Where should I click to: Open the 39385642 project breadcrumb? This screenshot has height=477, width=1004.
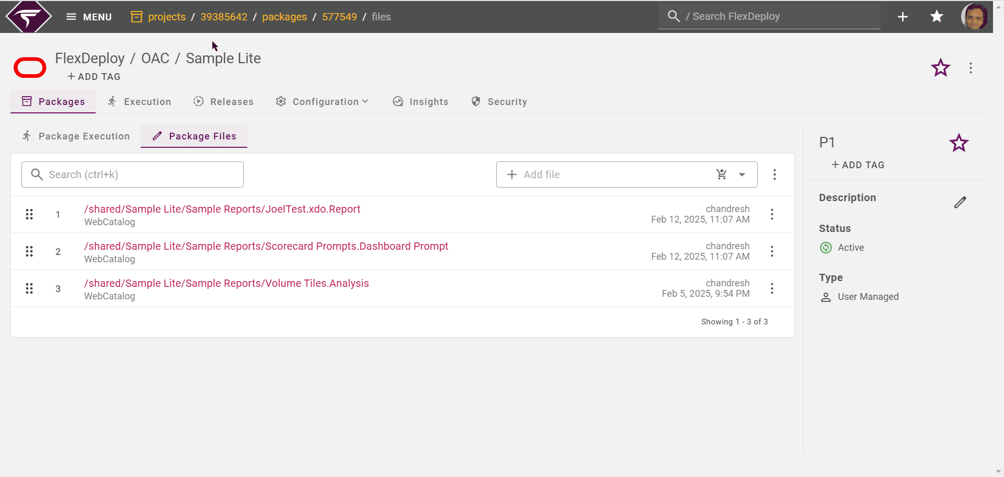pyautogui.click(x=224, y=17)
